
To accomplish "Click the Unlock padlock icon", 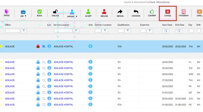I will (x=55, y=11).
